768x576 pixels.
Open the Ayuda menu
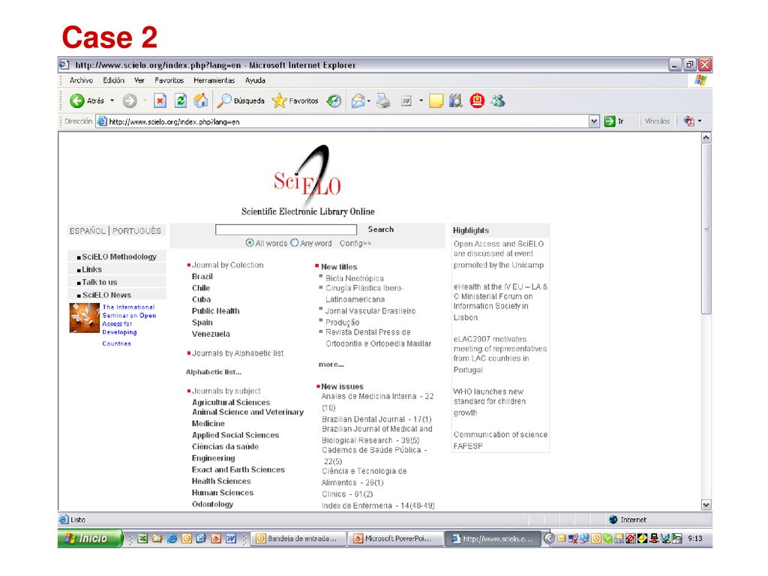pos(255,80)
